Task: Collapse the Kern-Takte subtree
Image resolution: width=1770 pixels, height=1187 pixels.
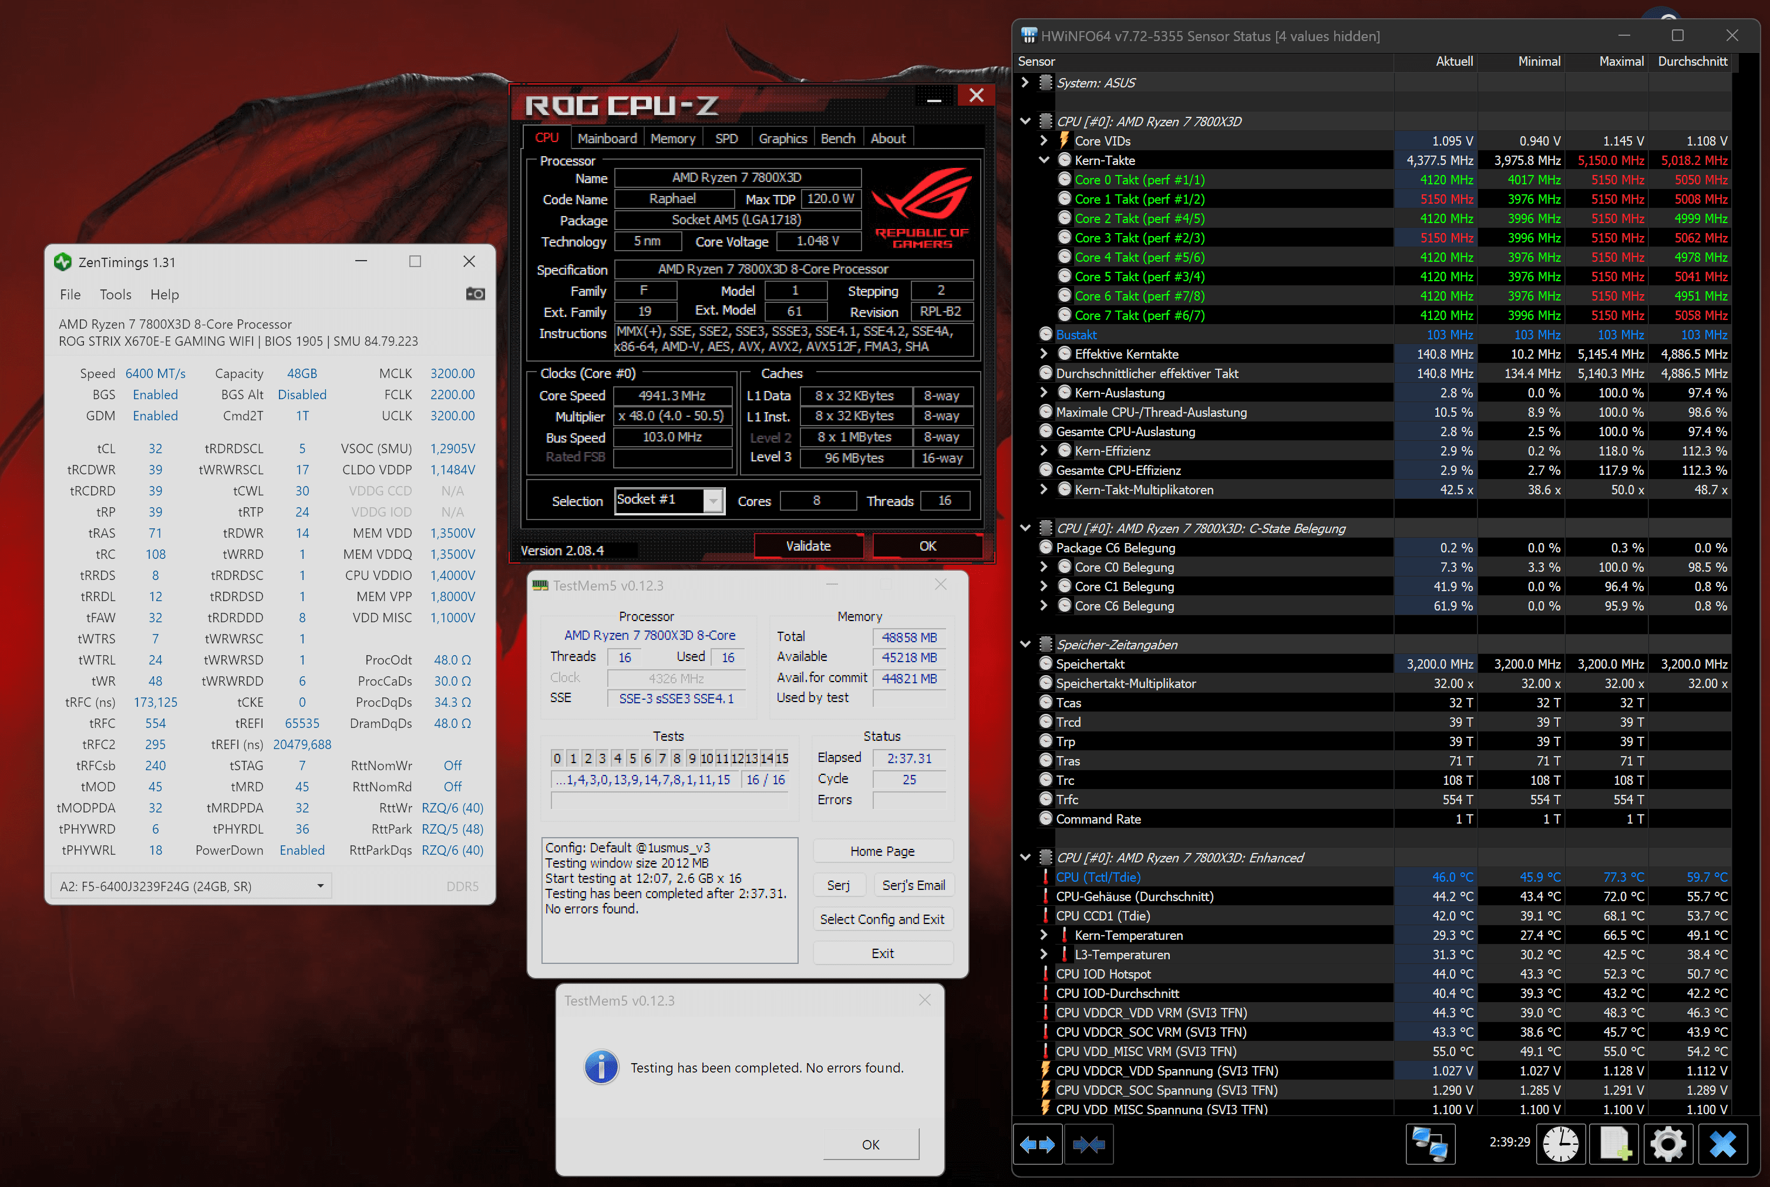Action: 1044,160
